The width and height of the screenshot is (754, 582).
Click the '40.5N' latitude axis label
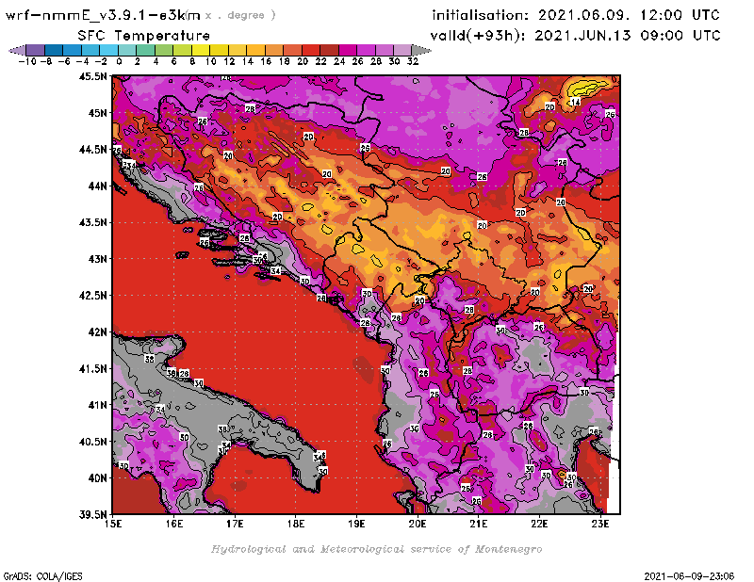pyautogui.click(x=92, y=442)
